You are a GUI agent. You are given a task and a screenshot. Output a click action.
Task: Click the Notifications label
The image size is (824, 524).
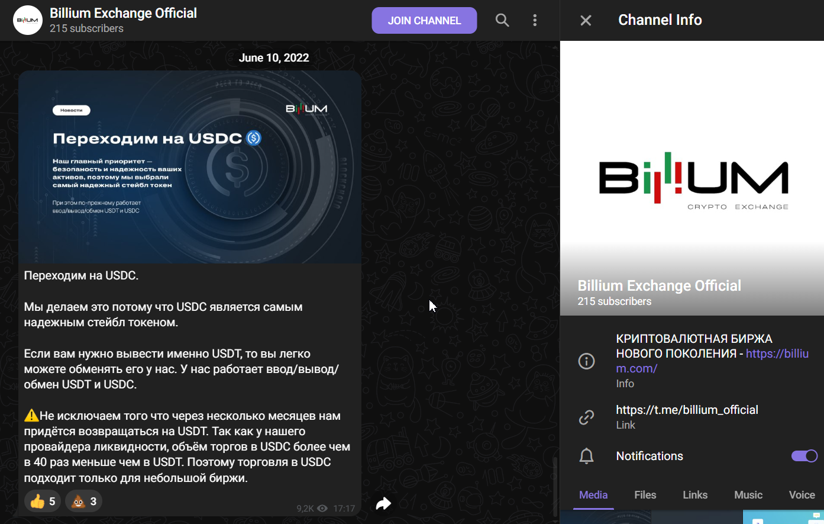click(x=649, y=456)
